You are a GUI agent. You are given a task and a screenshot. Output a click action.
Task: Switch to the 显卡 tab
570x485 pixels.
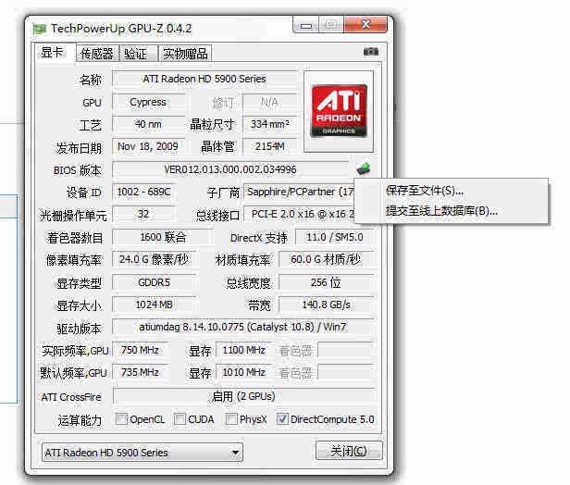(x=53, y=53)
